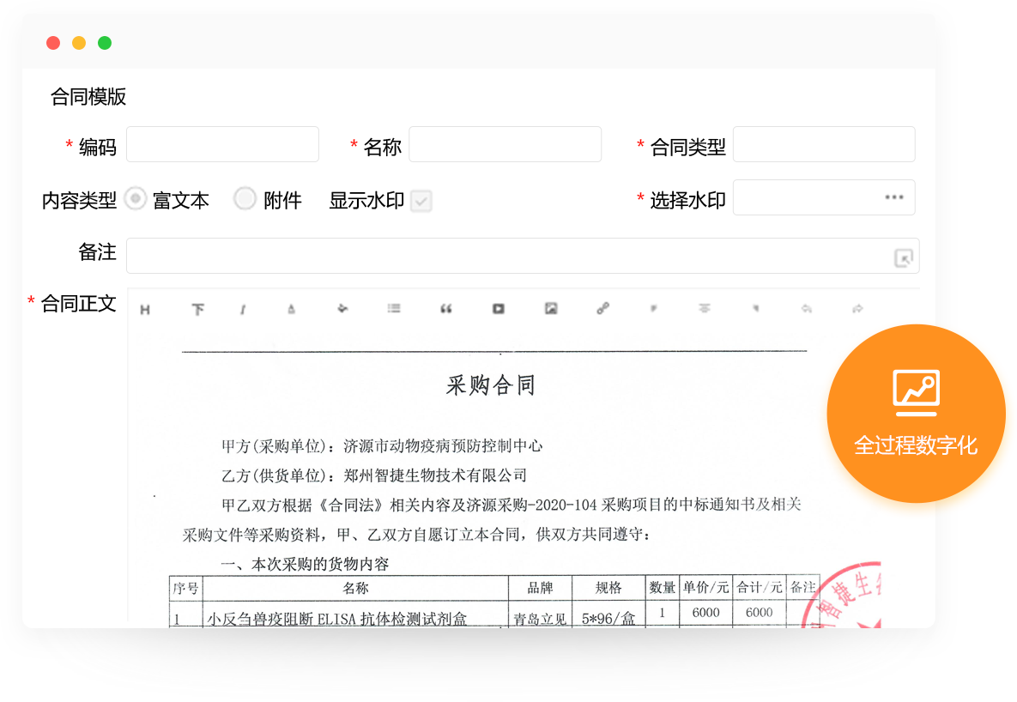
Task: Insert an image into contract body
Action: [551, 309]
